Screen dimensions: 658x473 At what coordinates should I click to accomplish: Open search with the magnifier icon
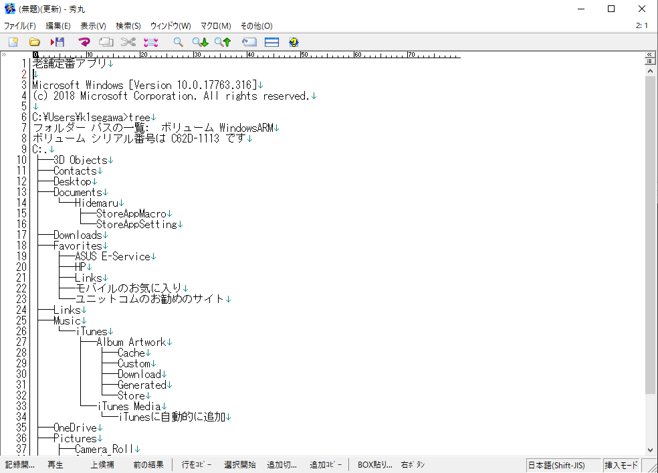tap(179, 42)
